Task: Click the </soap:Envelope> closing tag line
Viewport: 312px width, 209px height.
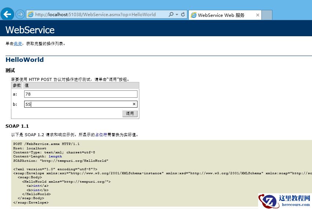Action: click(x=31, y=202)
